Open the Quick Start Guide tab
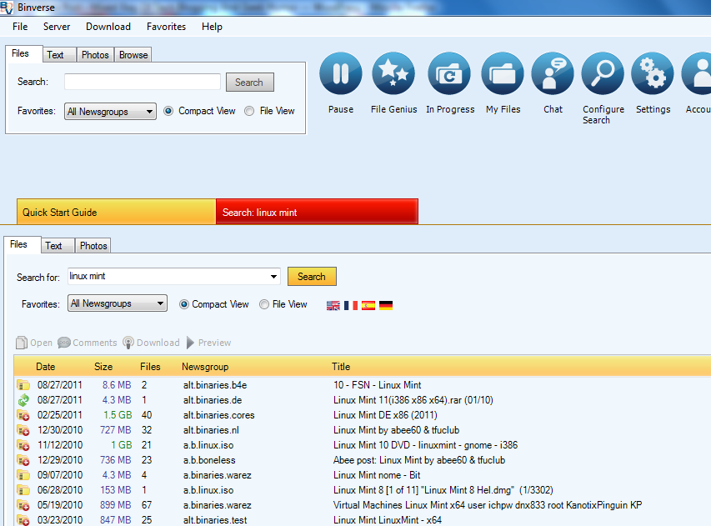The image size is (711, 526). [116, 212]
